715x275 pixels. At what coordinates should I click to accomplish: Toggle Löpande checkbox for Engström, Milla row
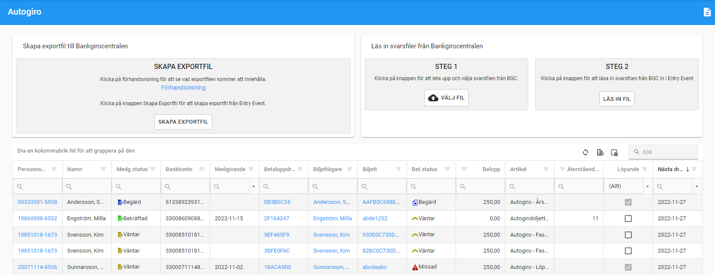tap(628, 219)
